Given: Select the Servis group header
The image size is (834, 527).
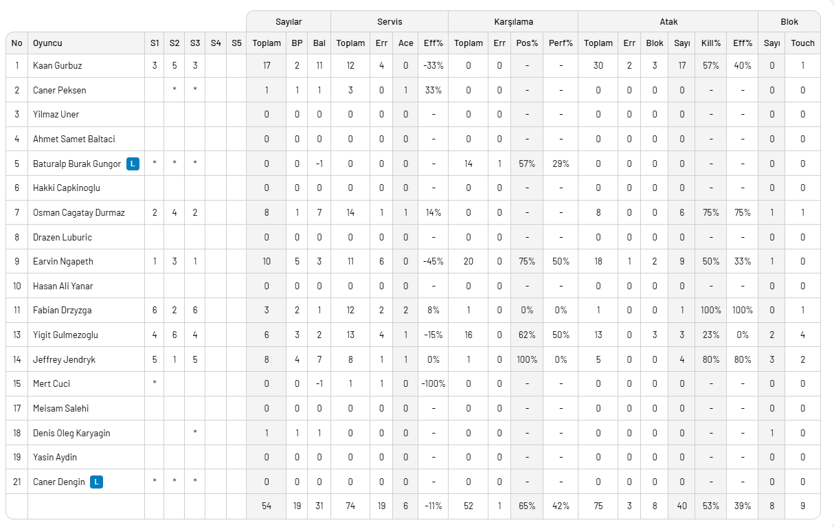Looking at the screenshot, I should tap(390, 22).
